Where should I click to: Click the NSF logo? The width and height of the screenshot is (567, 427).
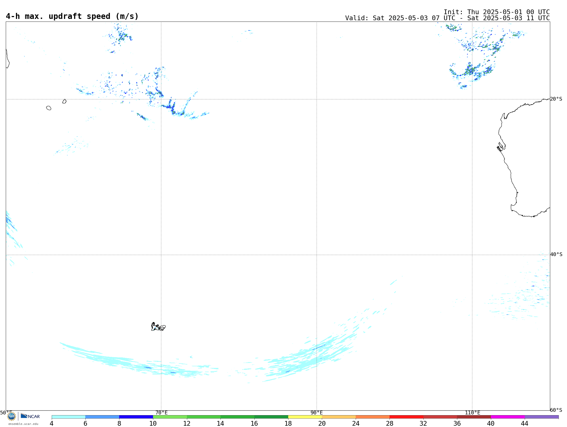click(12, 416)
